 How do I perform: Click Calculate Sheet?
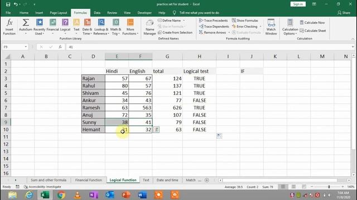(x=312, y=31)
